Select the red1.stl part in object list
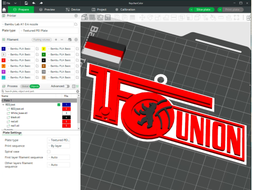 [15, 126]
